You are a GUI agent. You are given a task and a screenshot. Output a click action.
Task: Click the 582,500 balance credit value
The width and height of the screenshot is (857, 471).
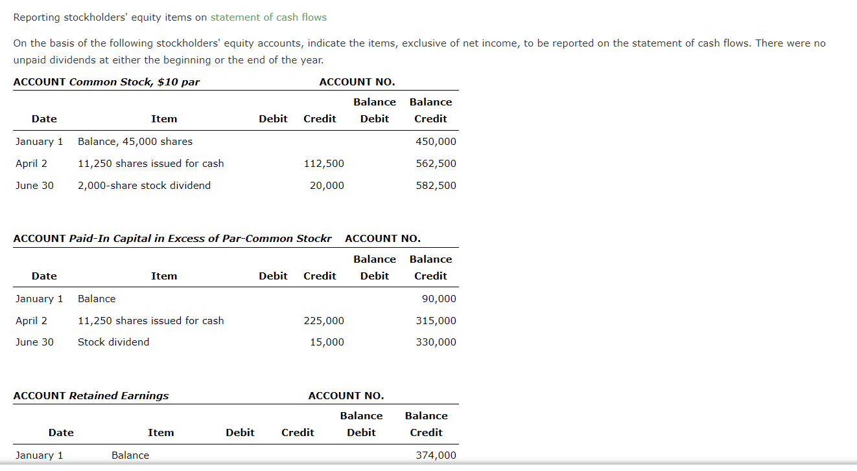pos(436,186)
